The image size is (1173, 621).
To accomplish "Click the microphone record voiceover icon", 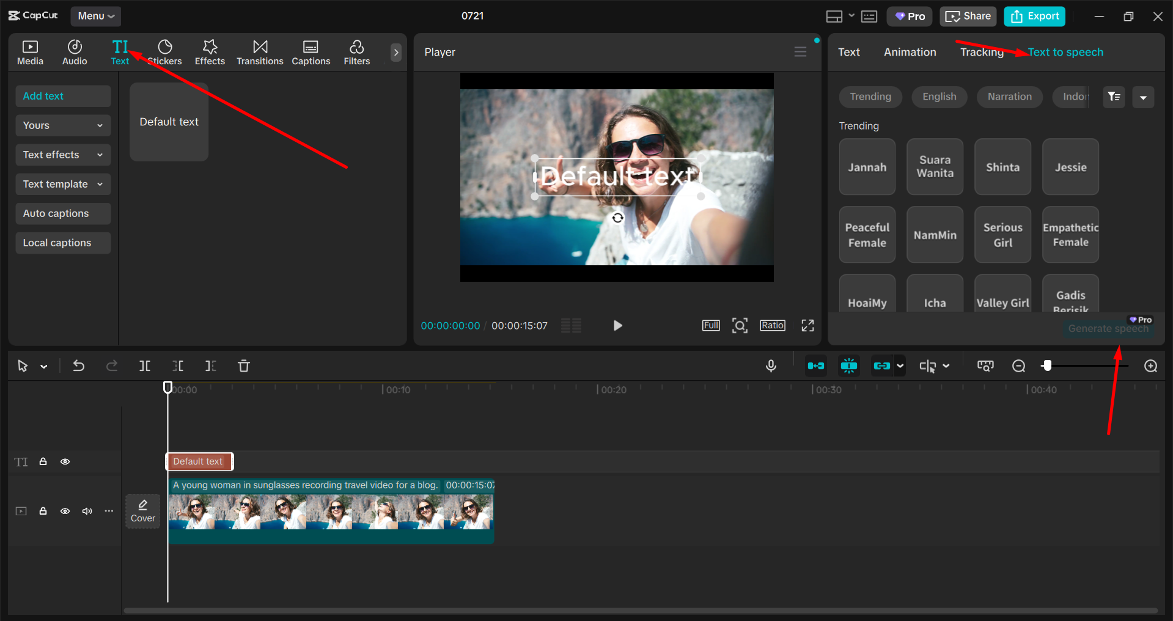I will click(771, 366).
